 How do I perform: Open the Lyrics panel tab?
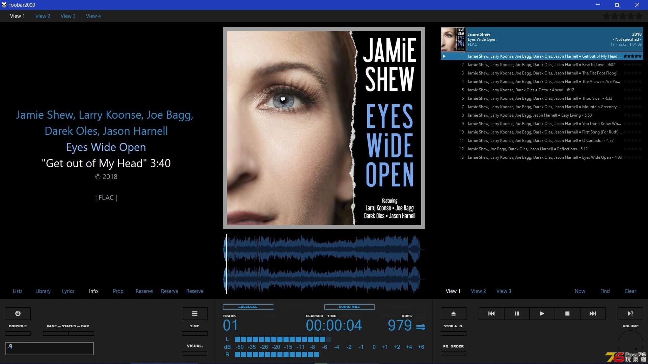pyautogui.click(x=68, y=291)
